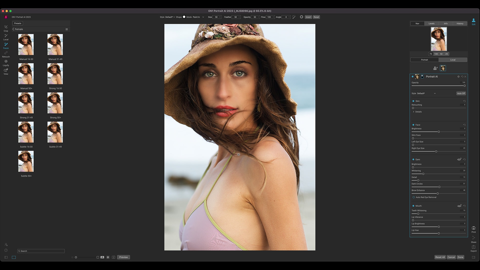Switch preset thumbnails to grid view
This screenshot has width=480, height=270.
coord(67,29)
